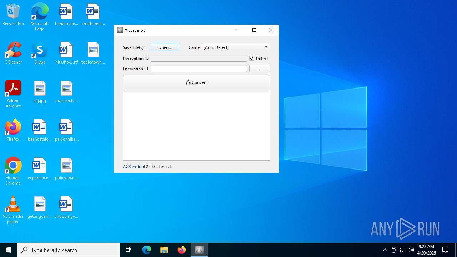The height and width of the screenshot is (257, 457).
Task: Open the notification center icon
Action: [x=445, y=250]
